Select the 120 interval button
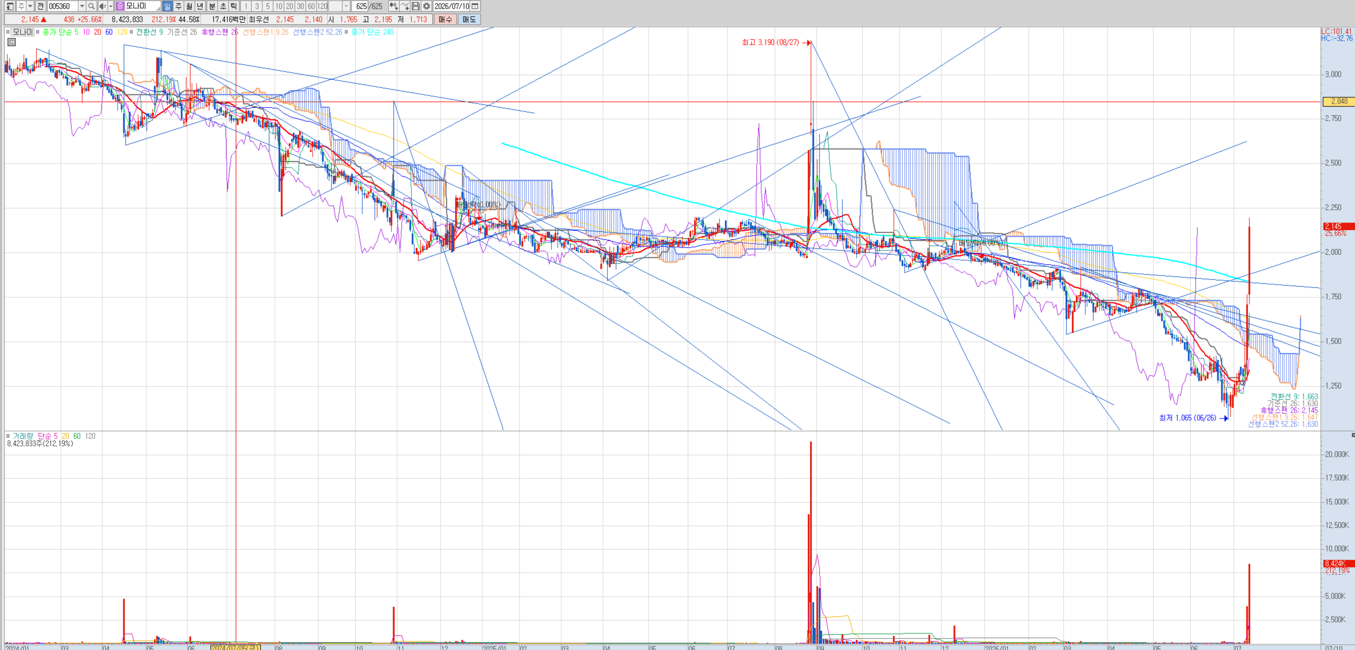The width and height of the screenshot is (1355, 650). pos(322,6)
